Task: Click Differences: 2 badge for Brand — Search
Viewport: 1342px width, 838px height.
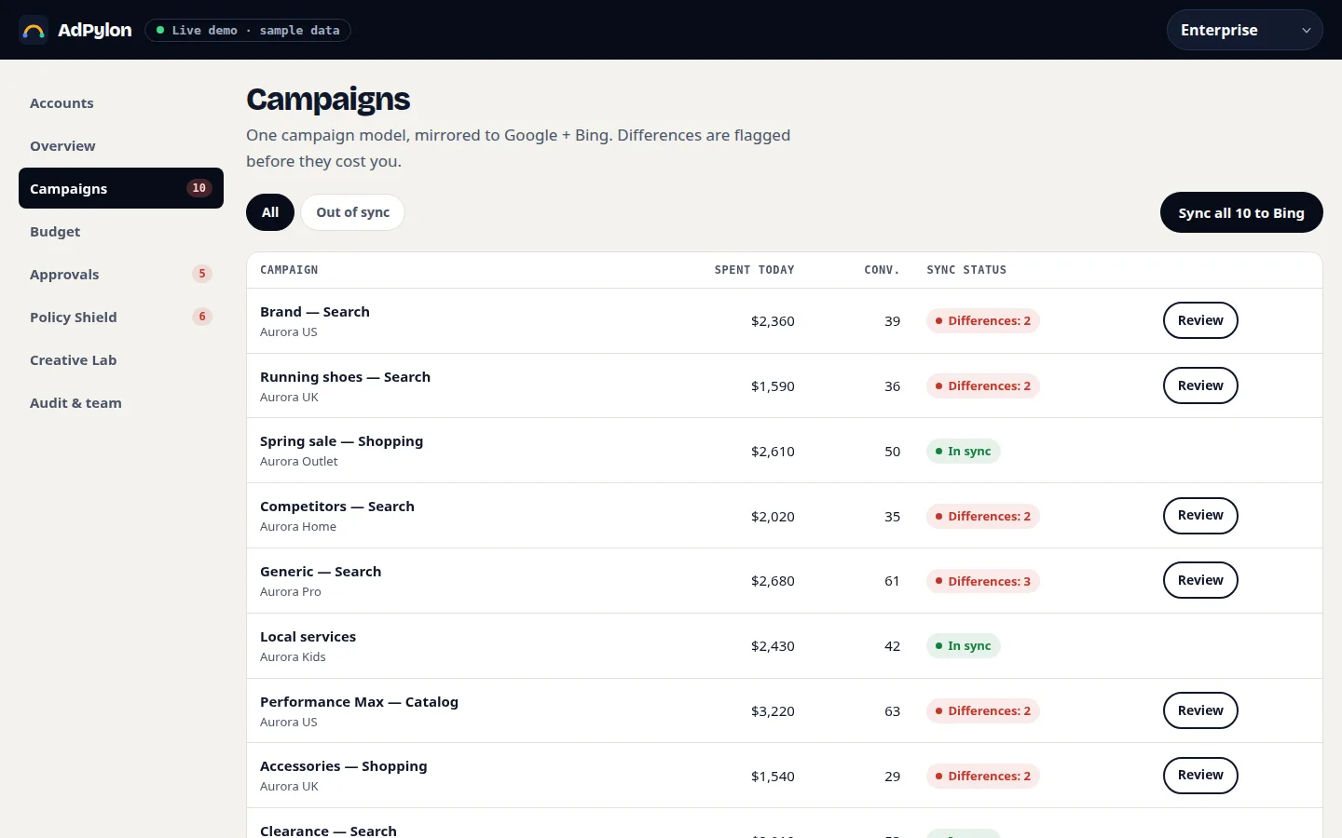Action: [983, 321]
